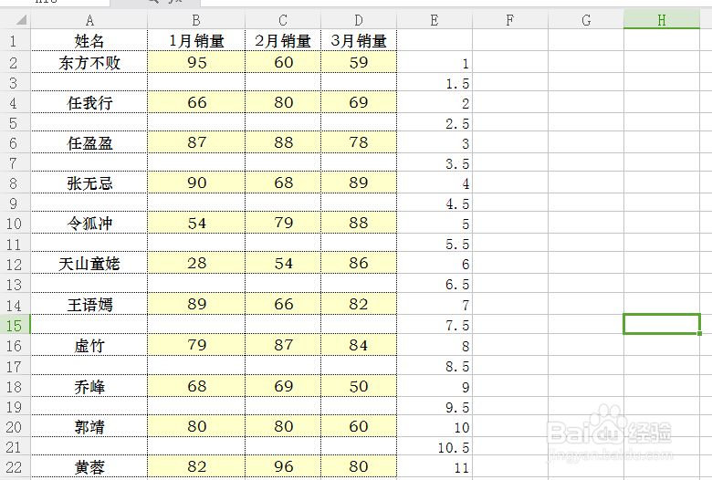Select row 19 header
The image size is (712, 480).
(x=15, y=406)
